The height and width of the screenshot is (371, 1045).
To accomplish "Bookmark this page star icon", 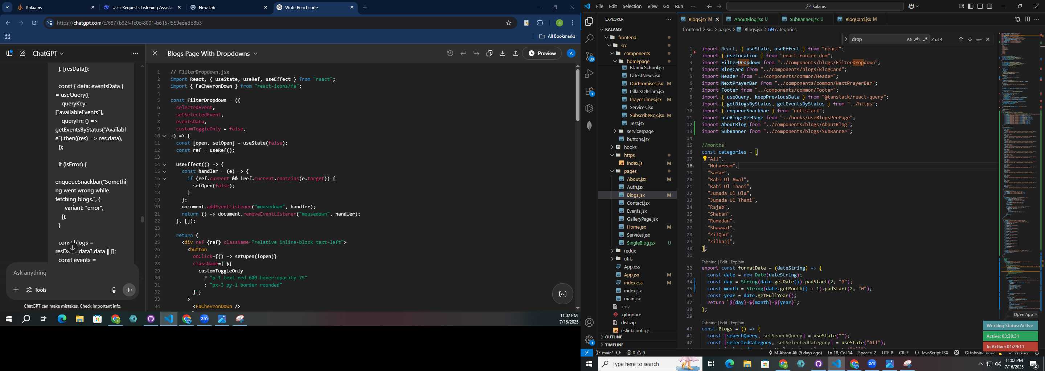I will 508,23.
